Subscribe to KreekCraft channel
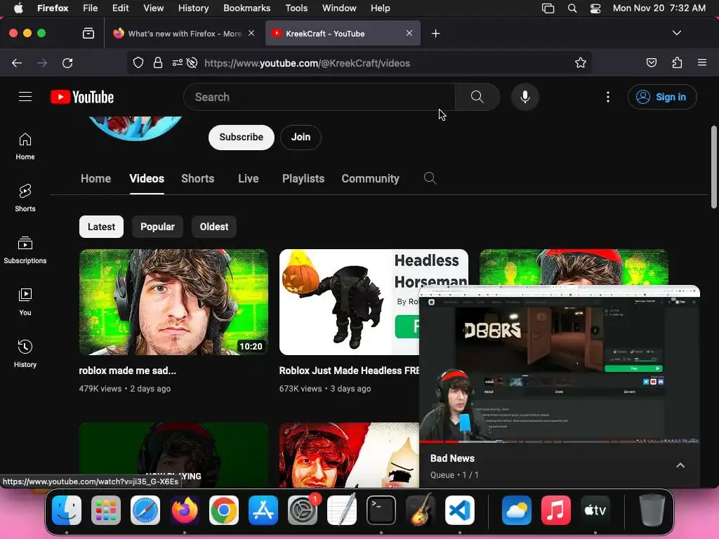The image size is (719, 539). [x=242, y=137]
